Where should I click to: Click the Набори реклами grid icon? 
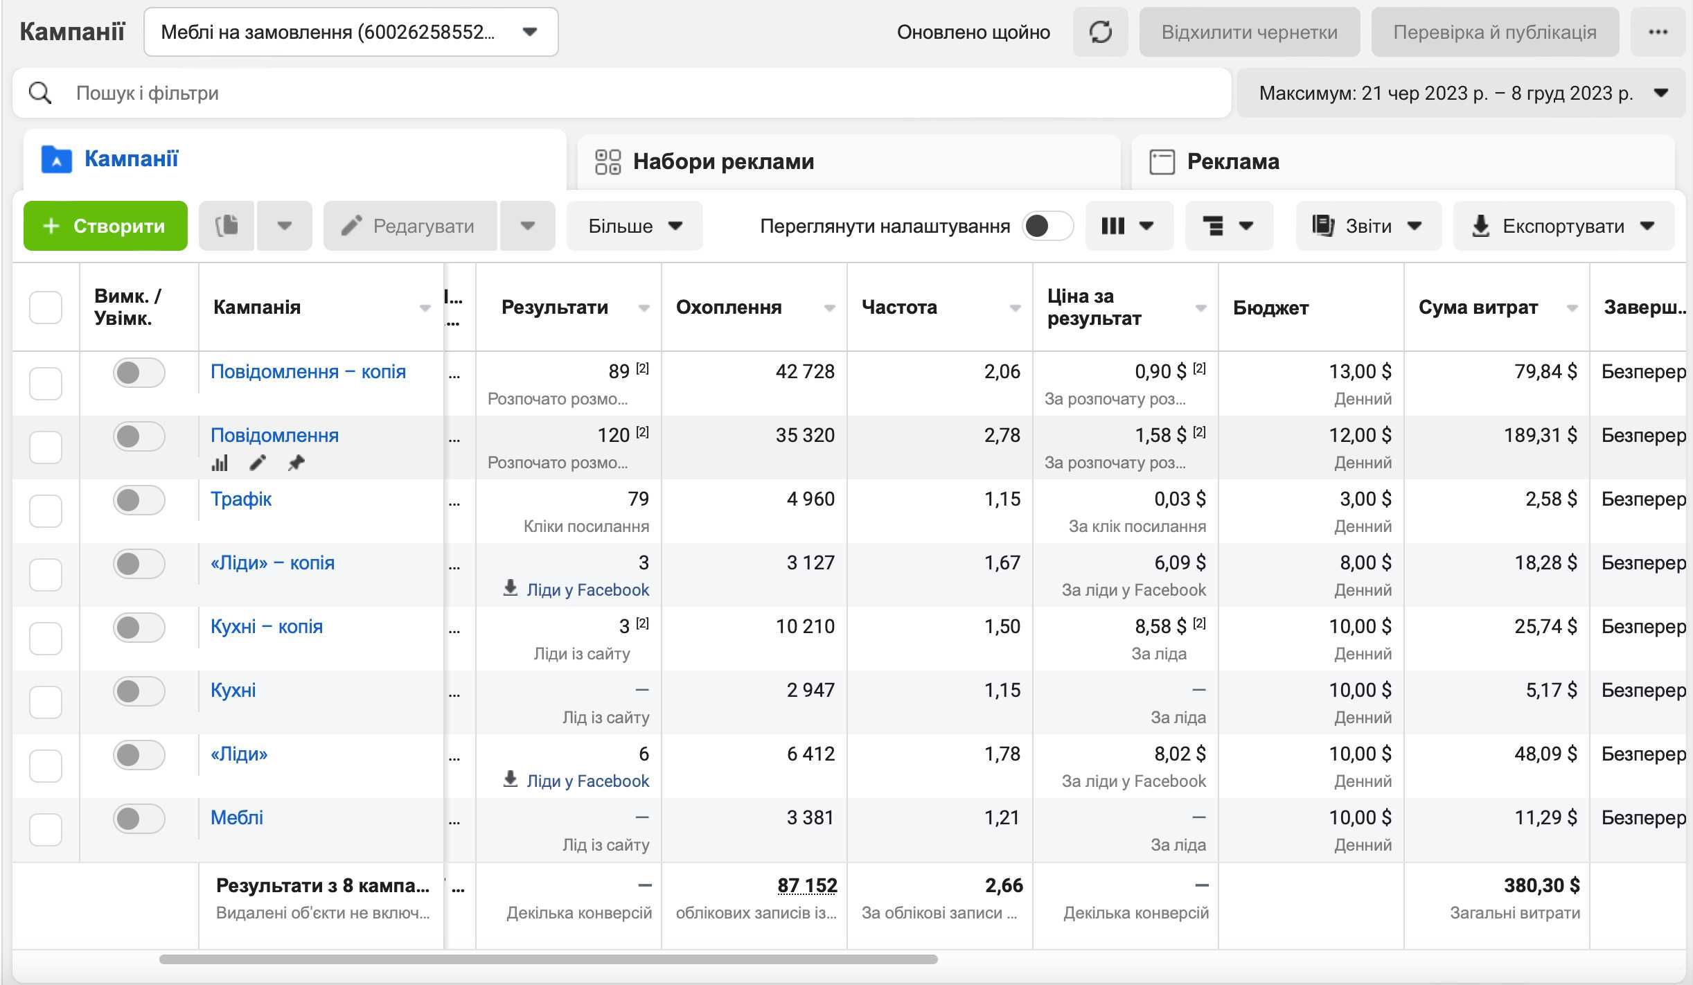click(608, 162)
